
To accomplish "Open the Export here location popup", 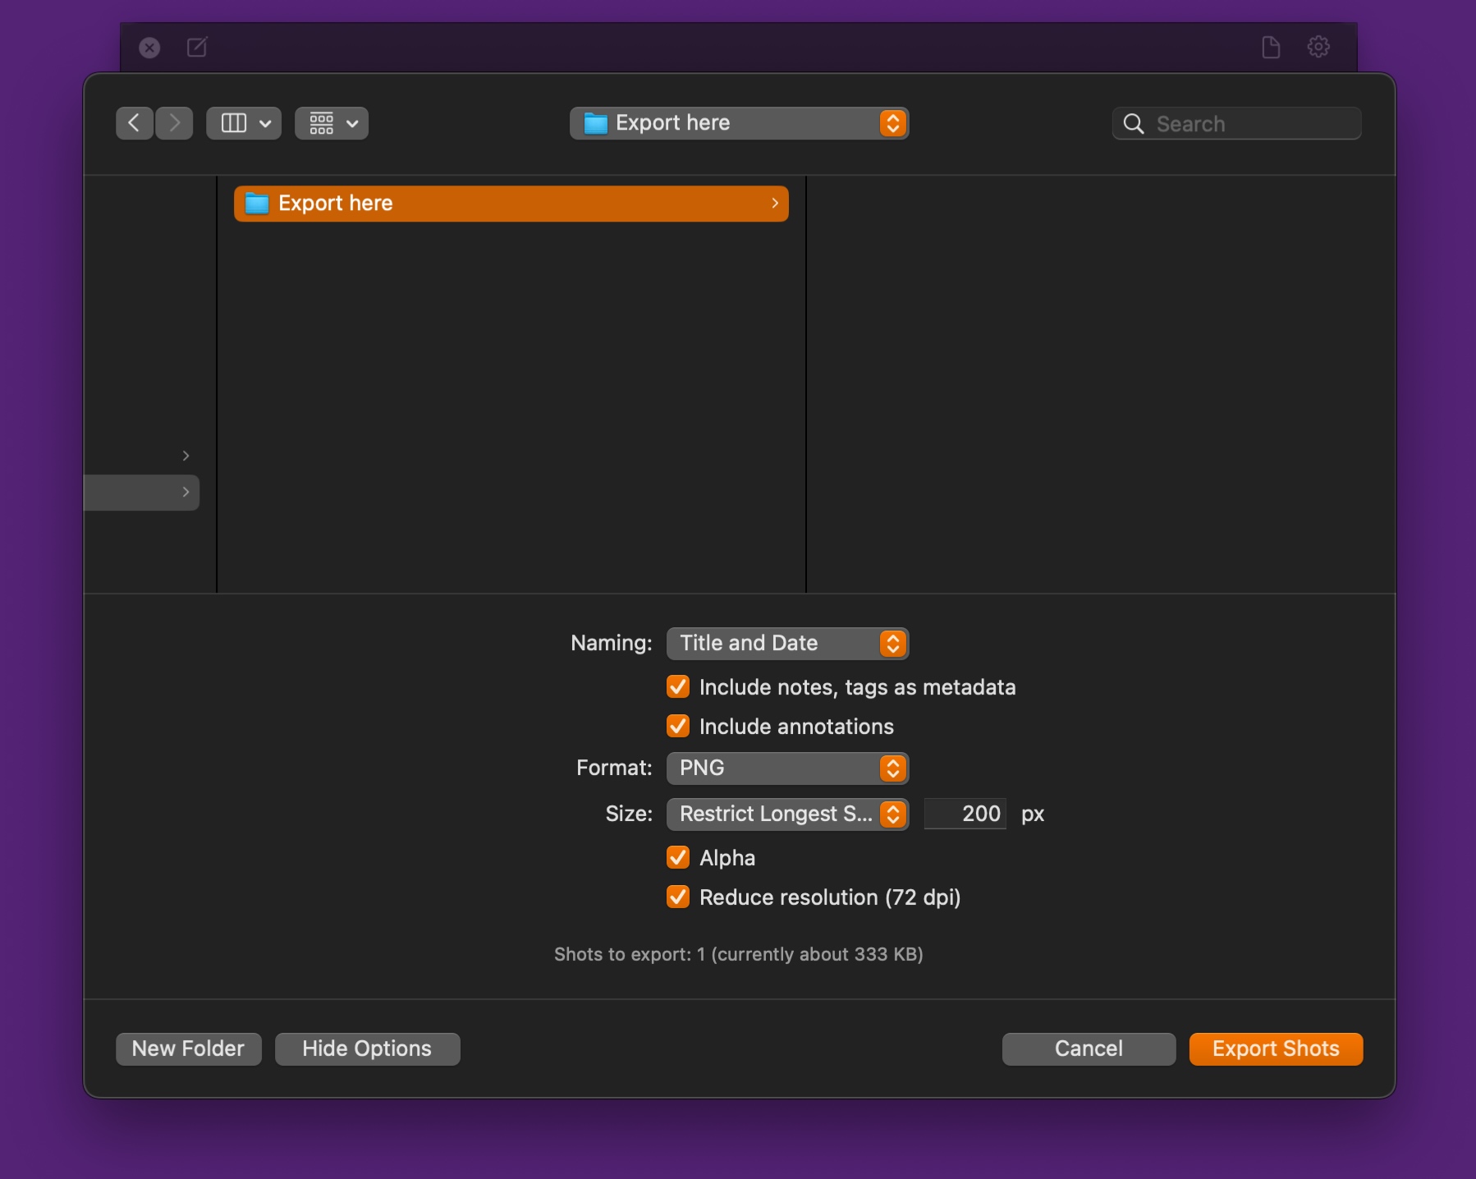I will tap(739, 123).
